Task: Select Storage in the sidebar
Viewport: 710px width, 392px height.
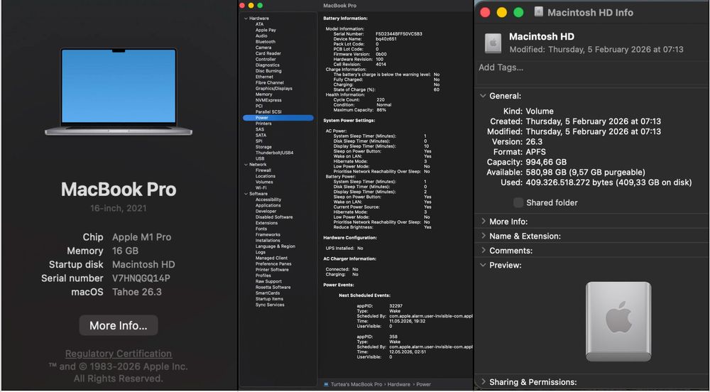Action: coord(263,147)
